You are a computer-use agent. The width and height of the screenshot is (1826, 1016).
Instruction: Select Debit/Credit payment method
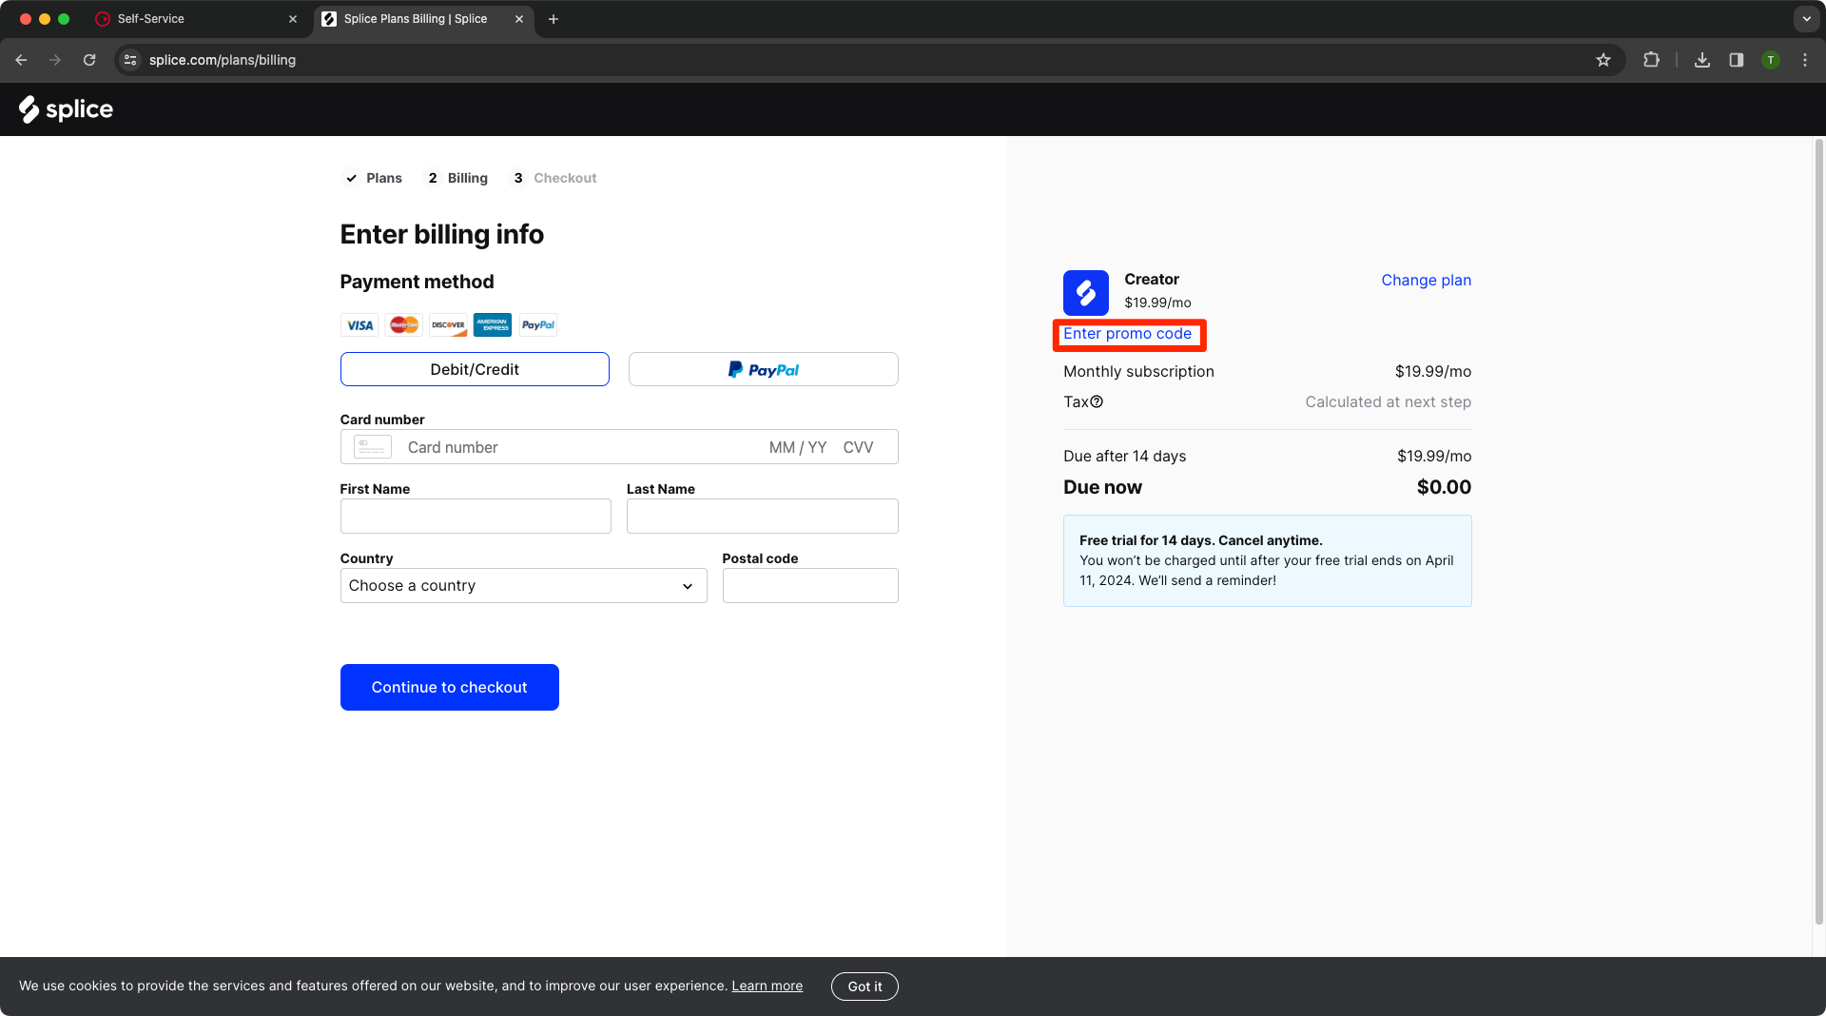coord(475,369)
